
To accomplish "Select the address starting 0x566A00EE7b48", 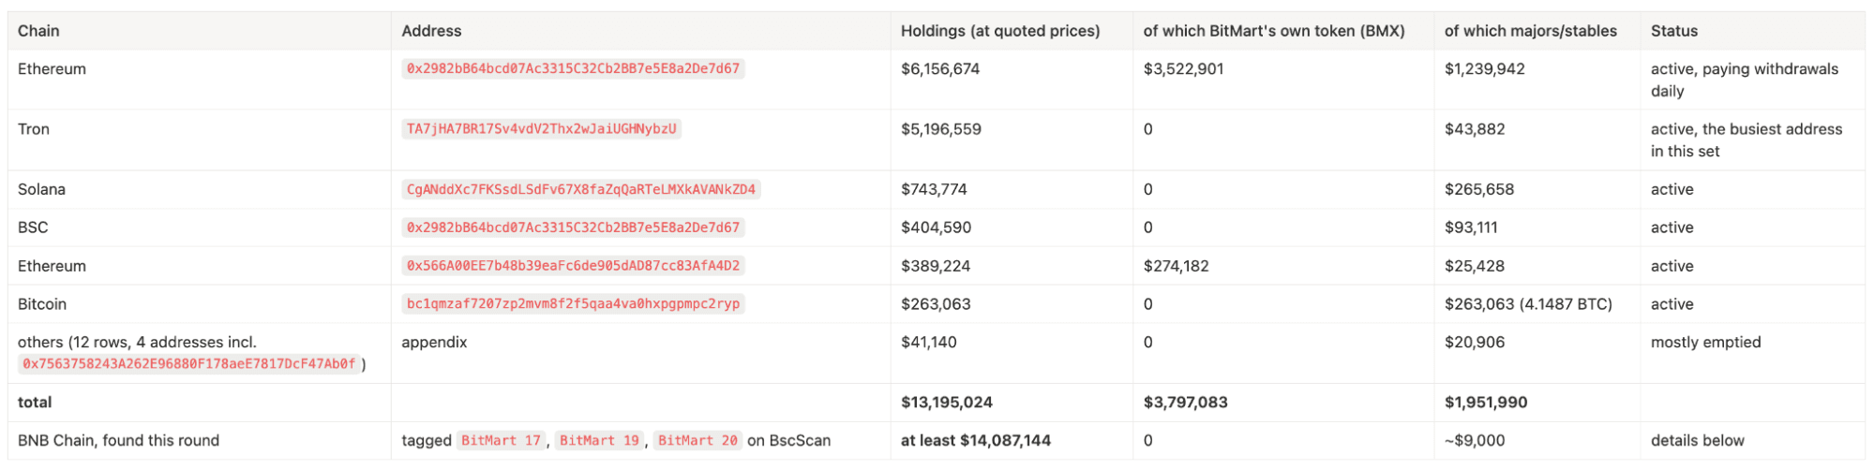I will (573, 266).
